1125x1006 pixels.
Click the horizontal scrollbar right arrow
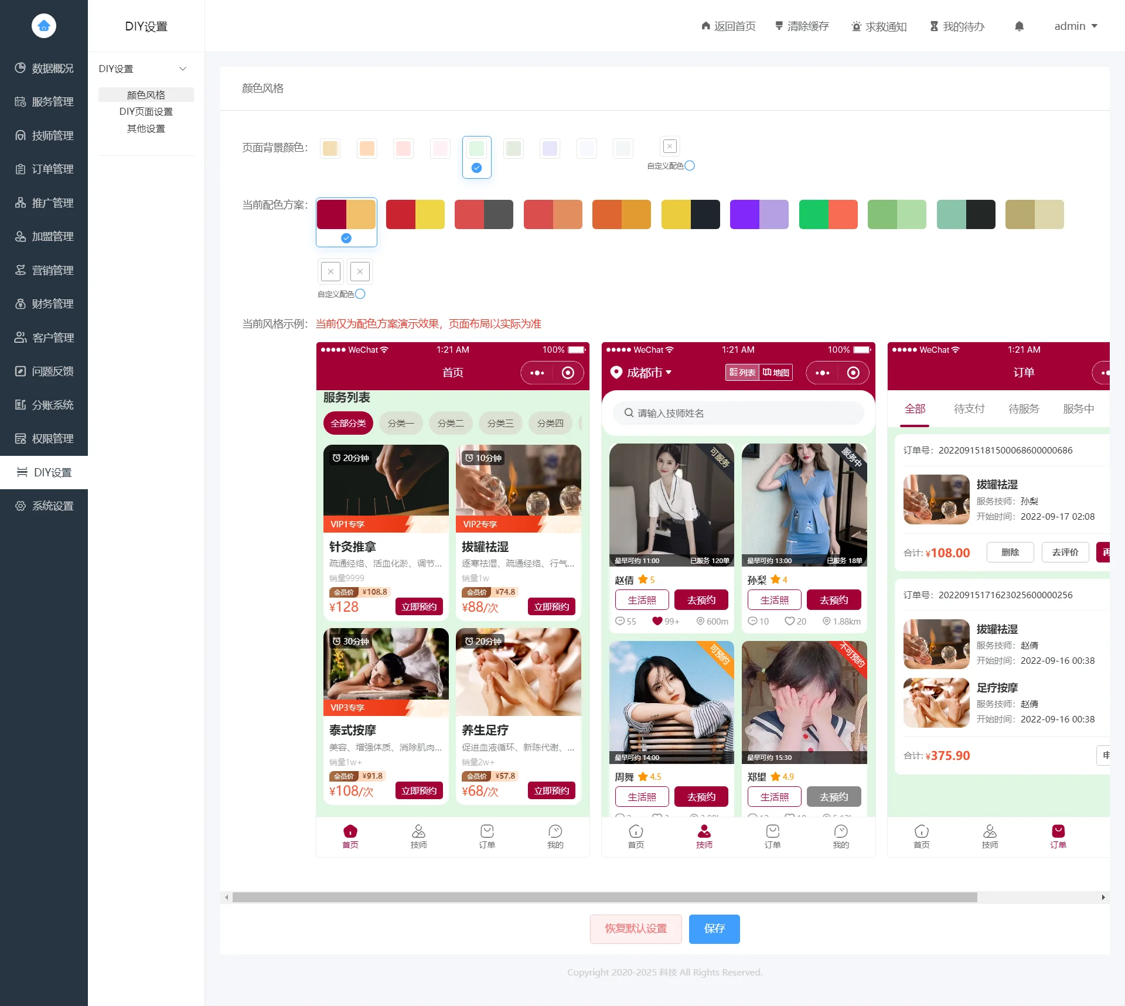(x=1103, y=897)
